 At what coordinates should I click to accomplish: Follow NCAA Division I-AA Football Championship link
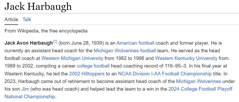165,74
